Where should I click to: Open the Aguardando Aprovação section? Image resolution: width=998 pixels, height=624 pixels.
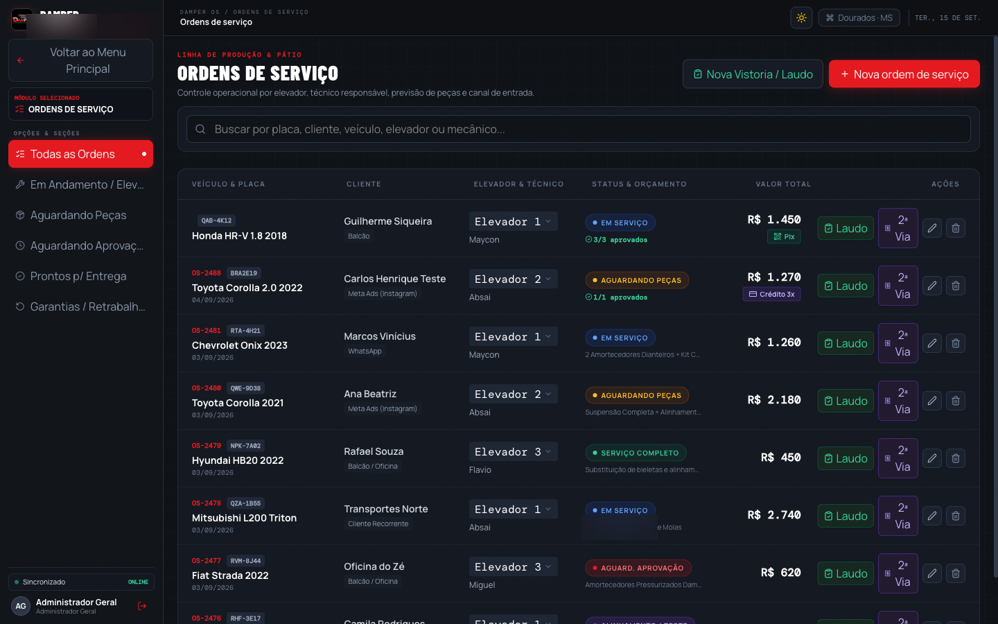pos(80,245)
